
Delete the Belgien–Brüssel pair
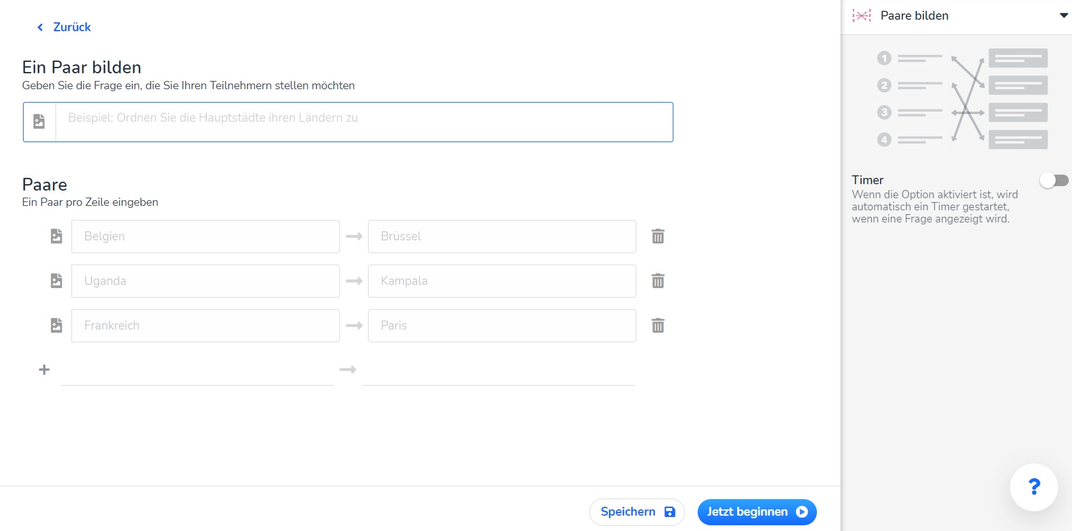tap(658, 236)
